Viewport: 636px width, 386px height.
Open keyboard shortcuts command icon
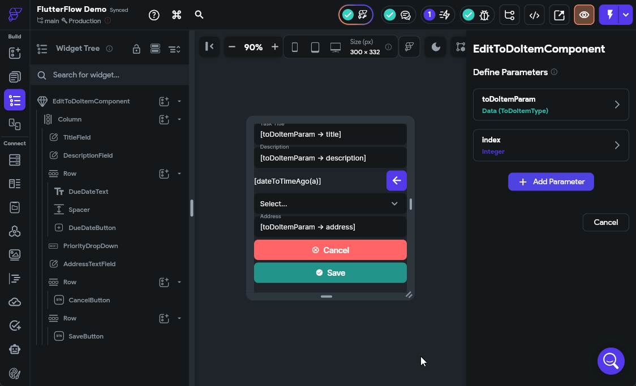coord(177,15)
